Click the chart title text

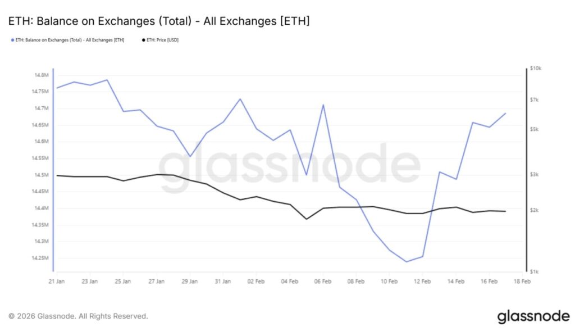click(159, 21)
